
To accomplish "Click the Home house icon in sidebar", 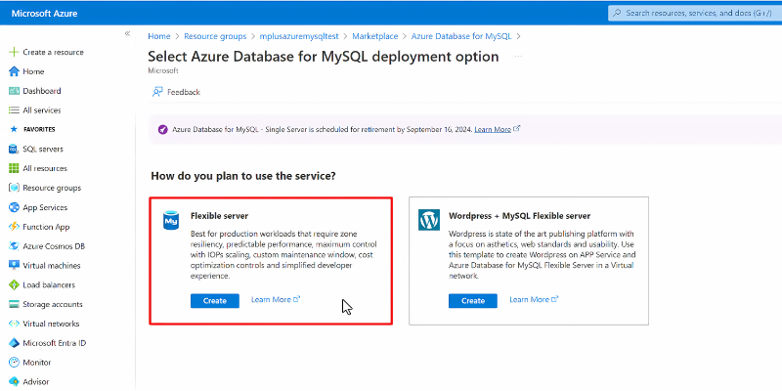I will click(14, 71).
